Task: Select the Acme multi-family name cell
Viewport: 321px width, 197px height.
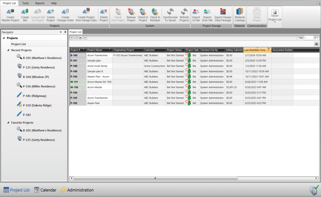Action: [99, 66]
